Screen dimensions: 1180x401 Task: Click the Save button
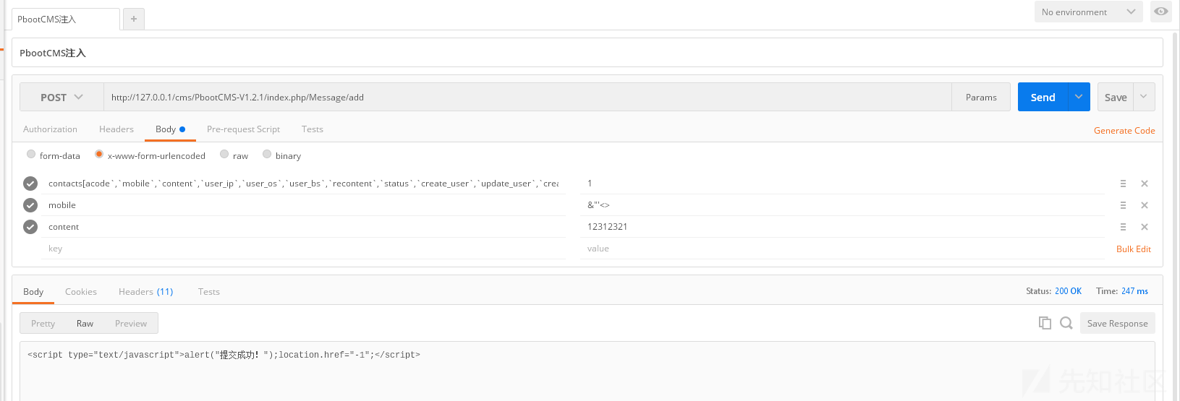click(x=1116, y=97)
